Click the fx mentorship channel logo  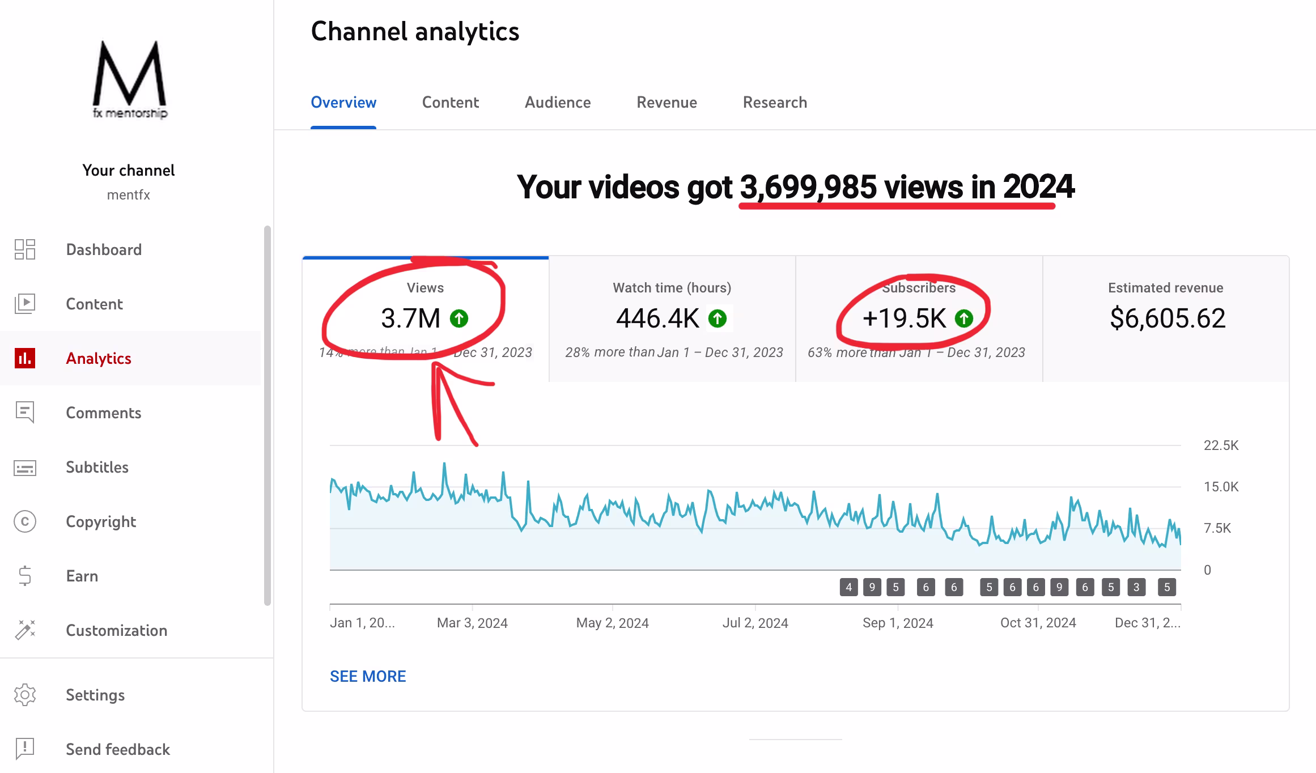coord(130,79)
